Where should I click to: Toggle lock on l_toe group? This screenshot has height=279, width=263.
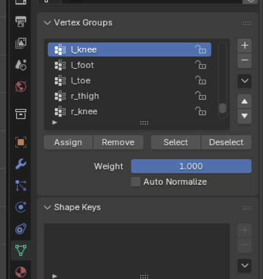200,80
